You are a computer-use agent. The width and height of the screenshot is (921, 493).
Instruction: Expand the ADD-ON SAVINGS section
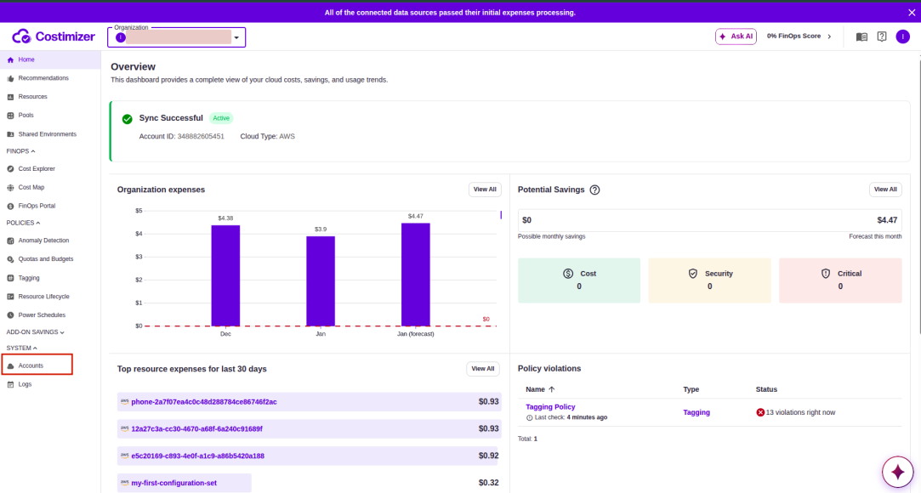tap(35, 331)
